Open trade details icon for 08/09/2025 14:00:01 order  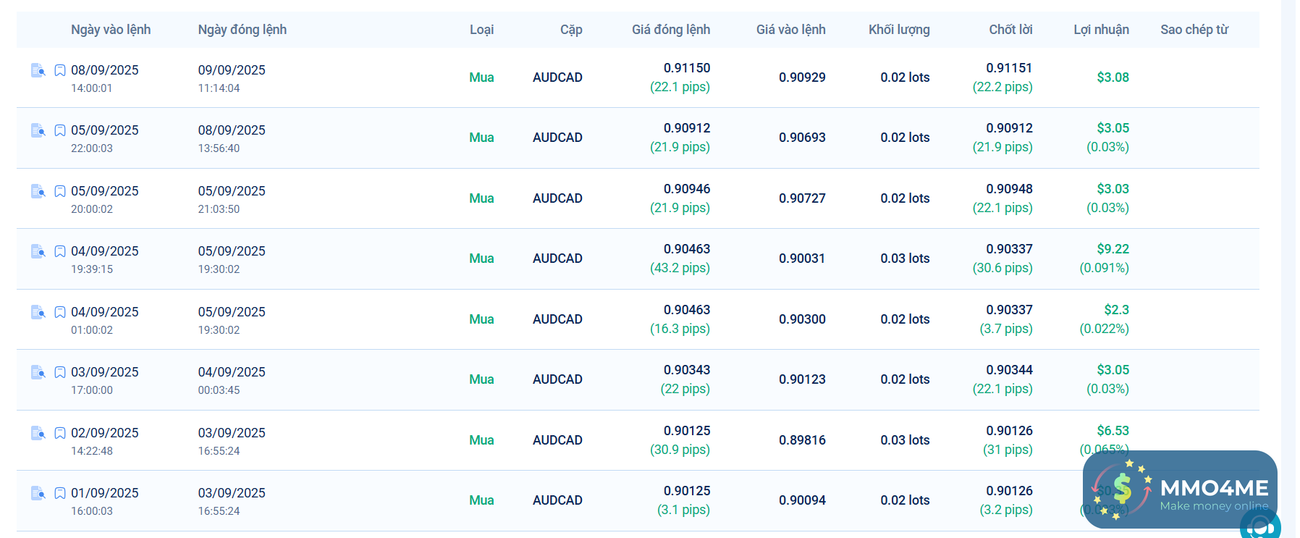(38, 70)
